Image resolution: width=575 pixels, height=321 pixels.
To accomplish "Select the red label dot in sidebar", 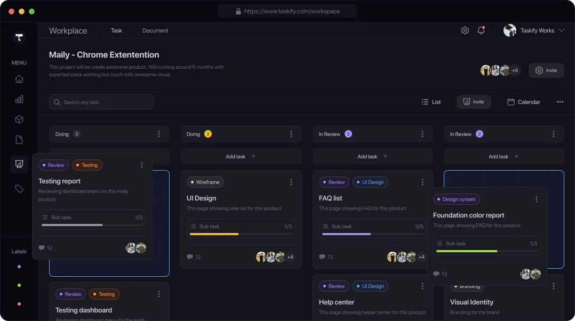I will [19, 304].
